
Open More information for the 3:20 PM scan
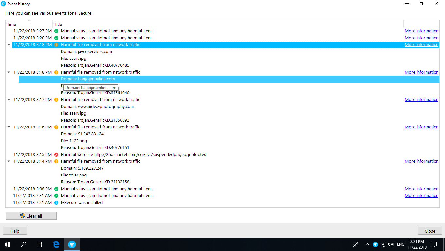421,38
